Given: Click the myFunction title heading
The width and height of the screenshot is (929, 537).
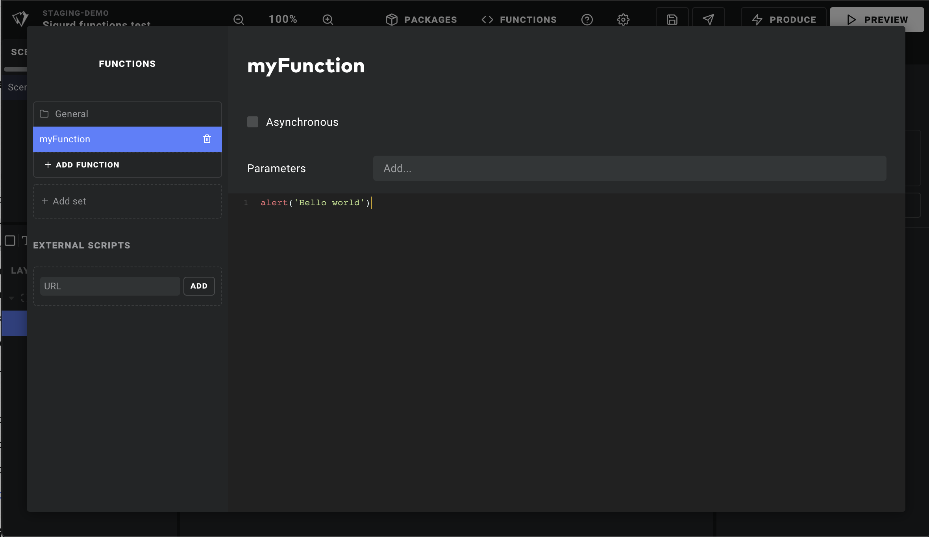Looking at the screenshot, I should click(306, 66).
